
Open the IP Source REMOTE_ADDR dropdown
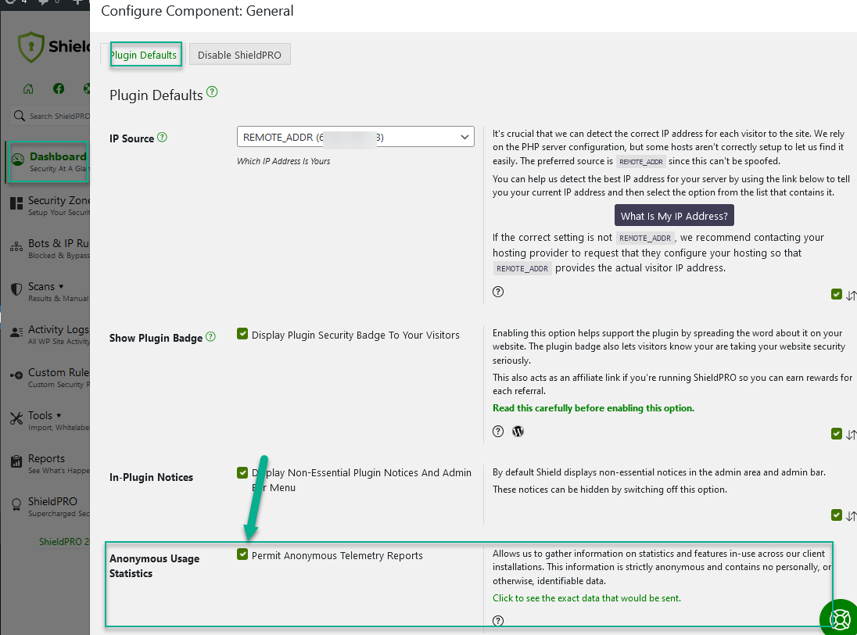click(x=356, y=136)
